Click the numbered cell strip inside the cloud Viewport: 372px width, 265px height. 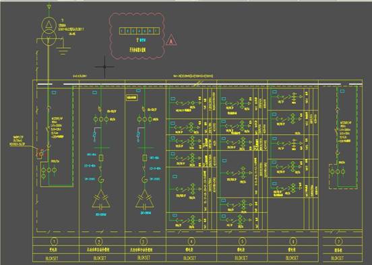(139, 31)
